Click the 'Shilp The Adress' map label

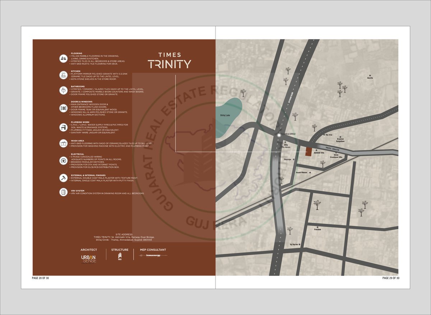(286, 146)
